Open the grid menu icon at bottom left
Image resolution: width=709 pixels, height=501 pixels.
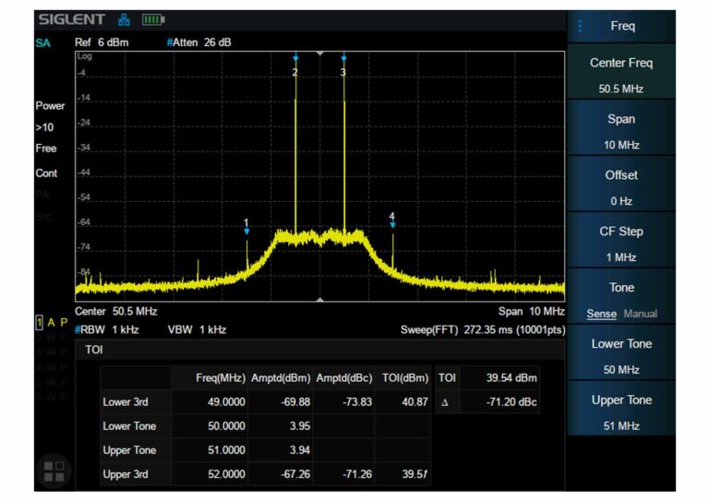click(54, 471)
